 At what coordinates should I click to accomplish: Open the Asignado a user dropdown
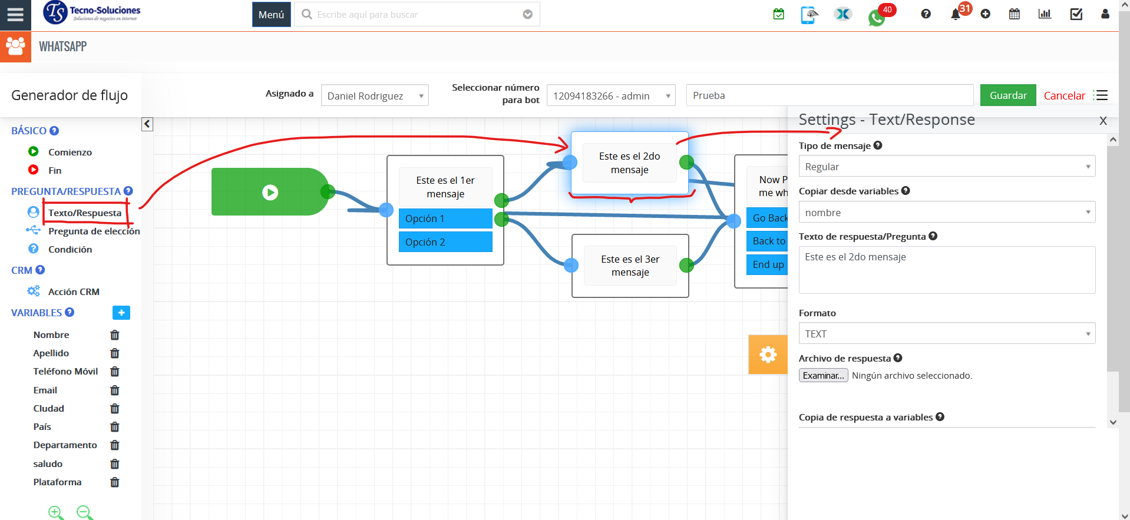point(375,96)
